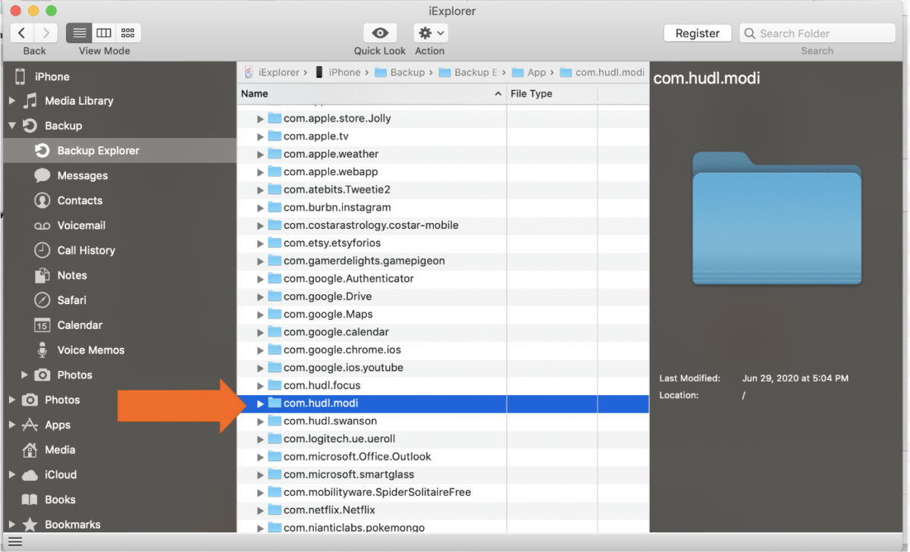Select the com.netflix.Netflix folder row
Viewport: 910px width, 552px height.
329,510
